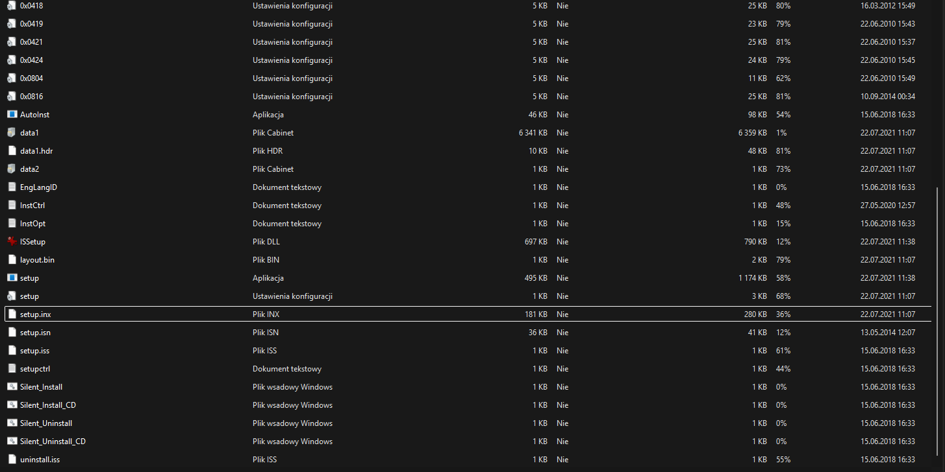Click the data1 cabinet file icon
Viewport: 945px width, 472px height.
[11, 132]
